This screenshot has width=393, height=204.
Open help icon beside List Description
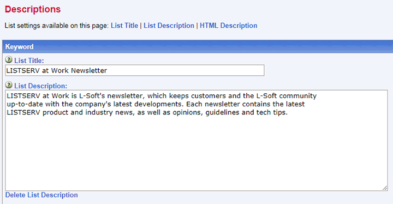9,85
